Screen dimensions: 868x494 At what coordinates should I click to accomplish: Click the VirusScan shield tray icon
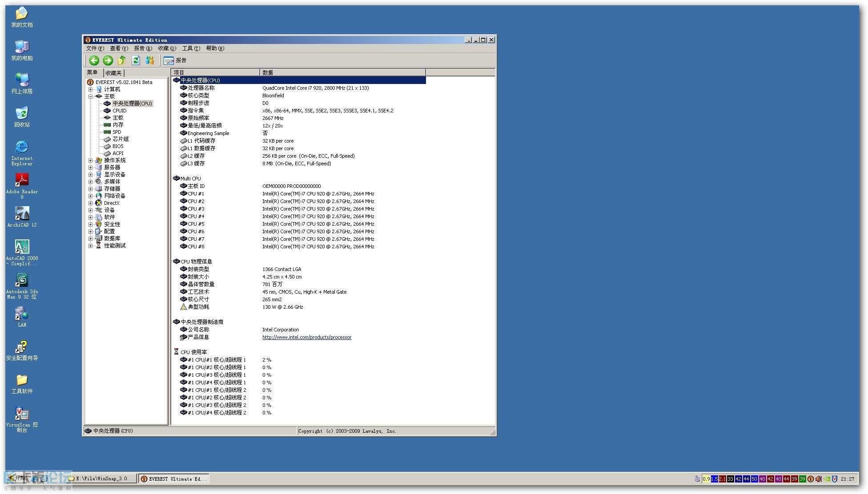point(835,479)
